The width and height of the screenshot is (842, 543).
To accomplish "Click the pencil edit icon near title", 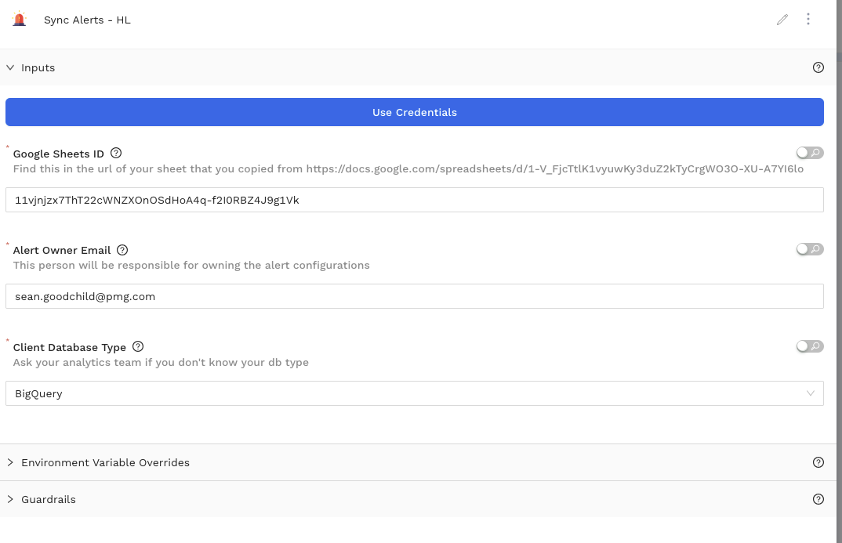I will coord(782,20).
